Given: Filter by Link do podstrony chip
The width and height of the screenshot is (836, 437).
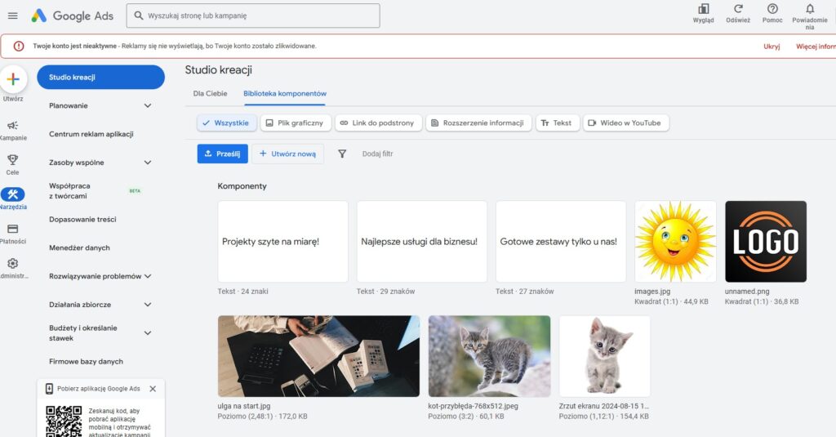Looking at the screenshot, I should 378,123.
